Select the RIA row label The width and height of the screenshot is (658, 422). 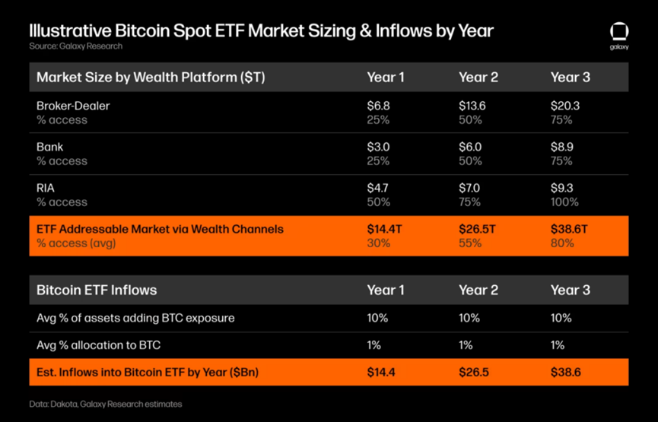coord(46,188)
